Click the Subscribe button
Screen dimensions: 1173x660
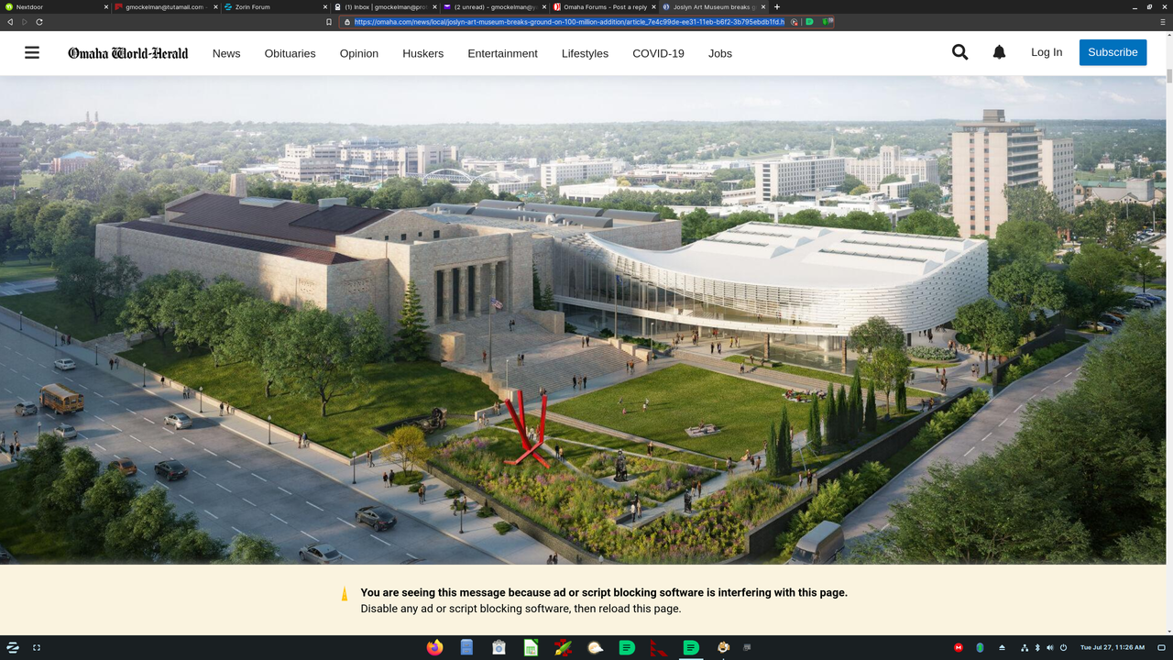1113,52
